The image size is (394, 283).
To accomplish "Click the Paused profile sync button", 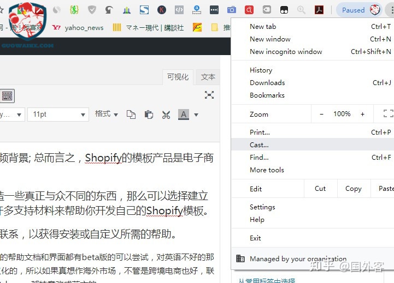I will click(x=358, y=10).
